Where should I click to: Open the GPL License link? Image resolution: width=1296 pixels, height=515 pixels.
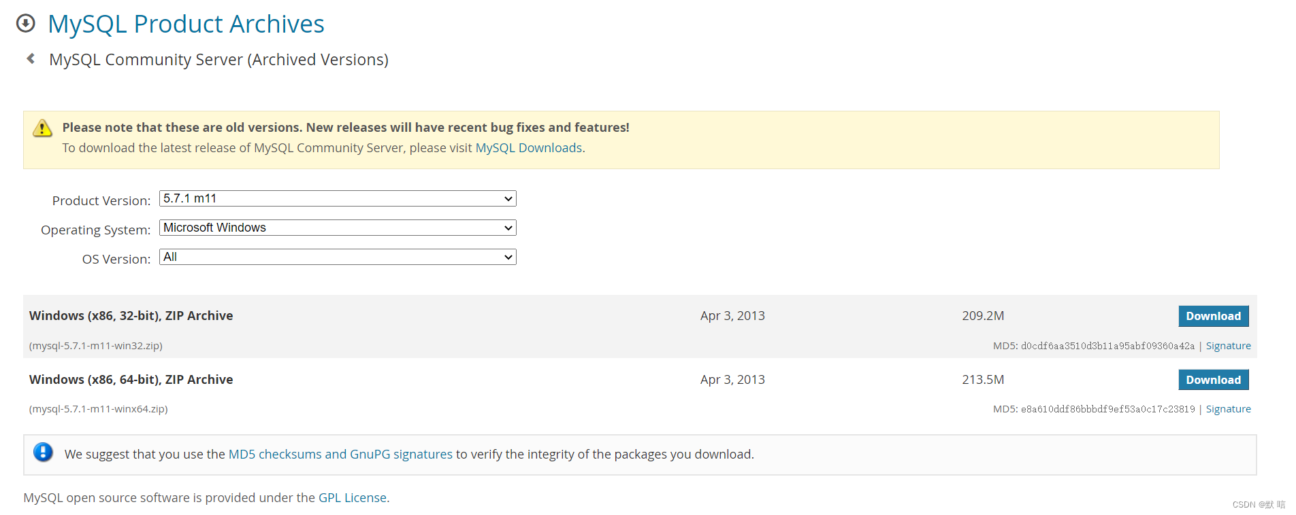click(x=353, y=497)
